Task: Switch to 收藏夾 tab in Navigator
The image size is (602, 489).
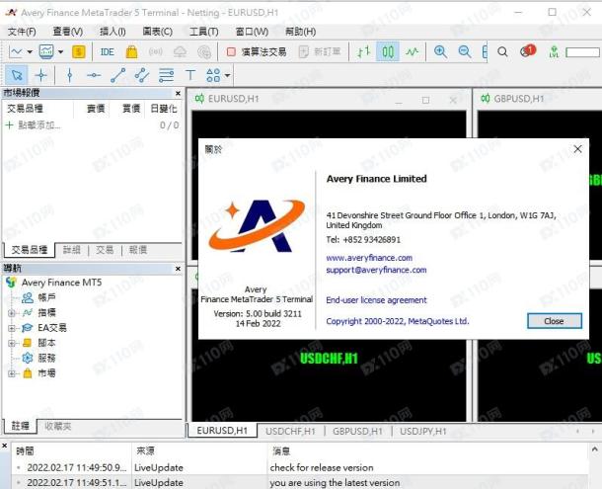Action: [57, 426]
